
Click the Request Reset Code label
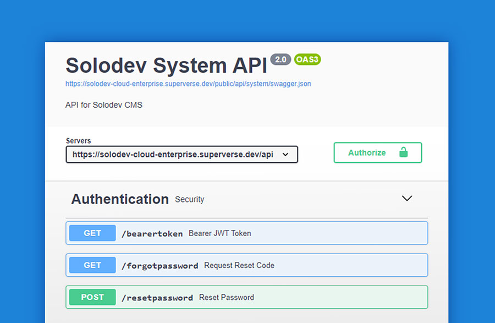[238, 265]
